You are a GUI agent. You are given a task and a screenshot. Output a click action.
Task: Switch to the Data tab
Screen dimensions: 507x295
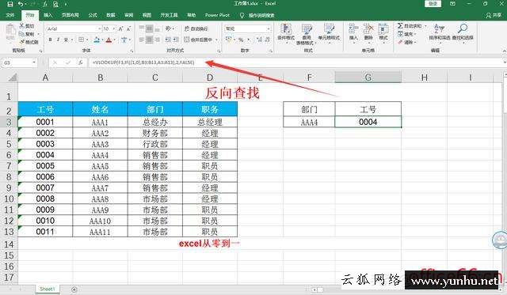111,15
